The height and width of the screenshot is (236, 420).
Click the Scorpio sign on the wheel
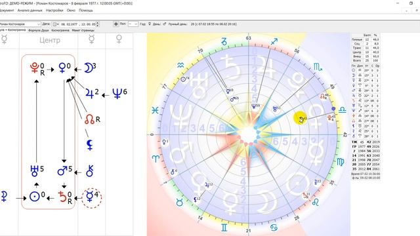(x=318, y=67)
